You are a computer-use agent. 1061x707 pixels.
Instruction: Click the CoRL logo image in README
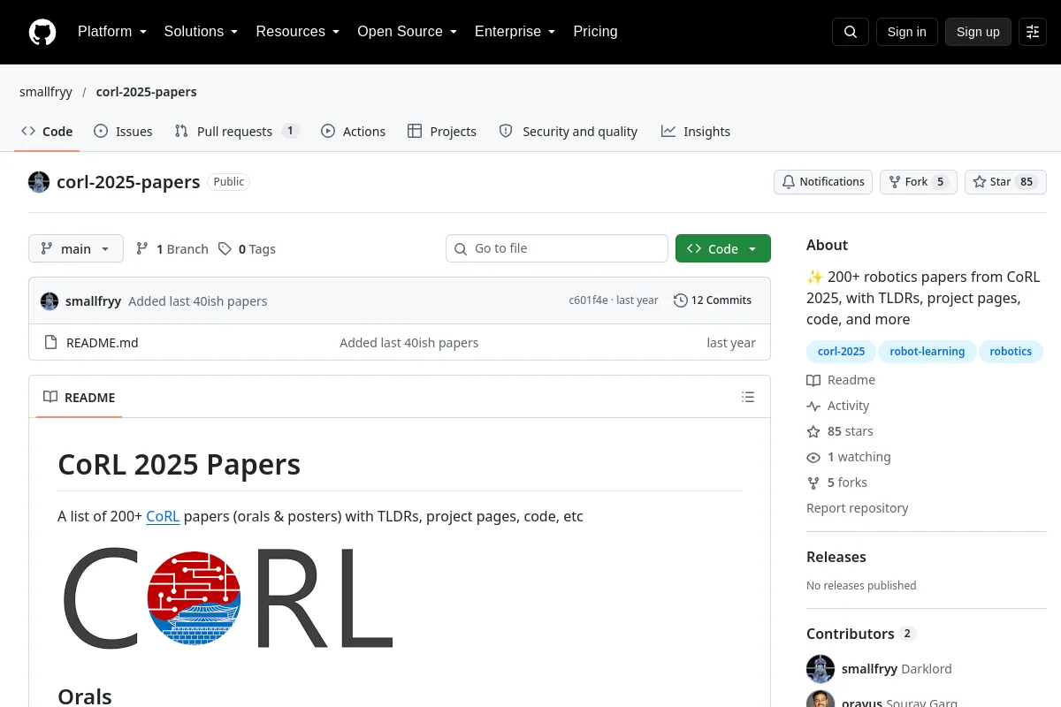click(x=226, y=597)
